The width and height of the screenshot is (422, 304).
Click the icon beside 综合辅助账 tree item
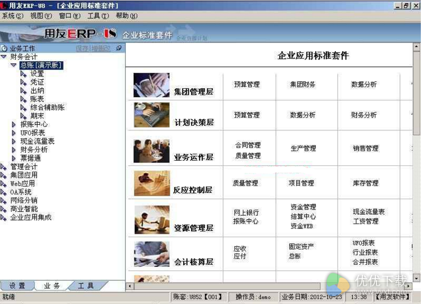pos(24,108)
